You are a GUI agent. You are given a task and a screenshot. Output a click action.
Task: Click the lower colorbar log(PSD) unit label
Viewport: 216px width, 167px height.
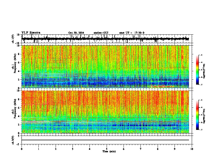[204, 116]
